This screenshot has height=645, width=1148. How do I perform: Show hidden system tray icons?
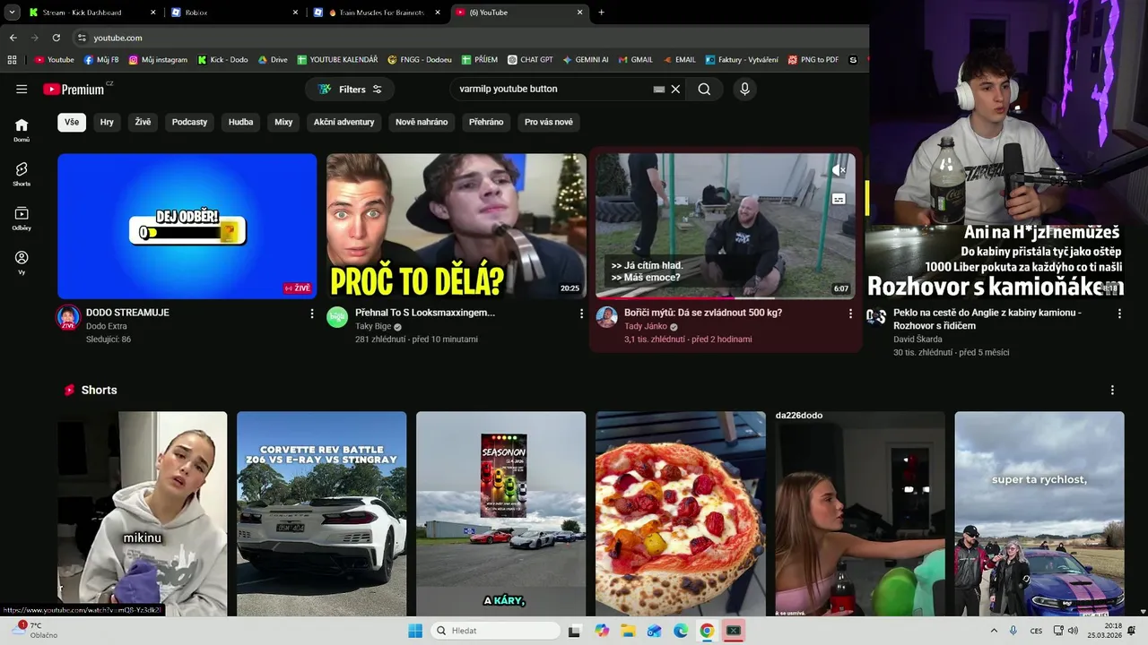pos(994,631)
